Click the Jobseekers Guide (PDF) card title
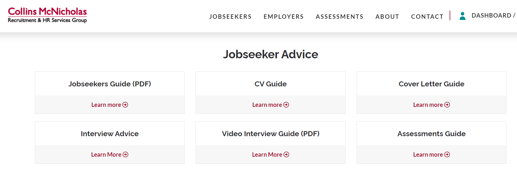Image resolution: width=517 pixels, height=188 pixels. (x=110, y=84)
